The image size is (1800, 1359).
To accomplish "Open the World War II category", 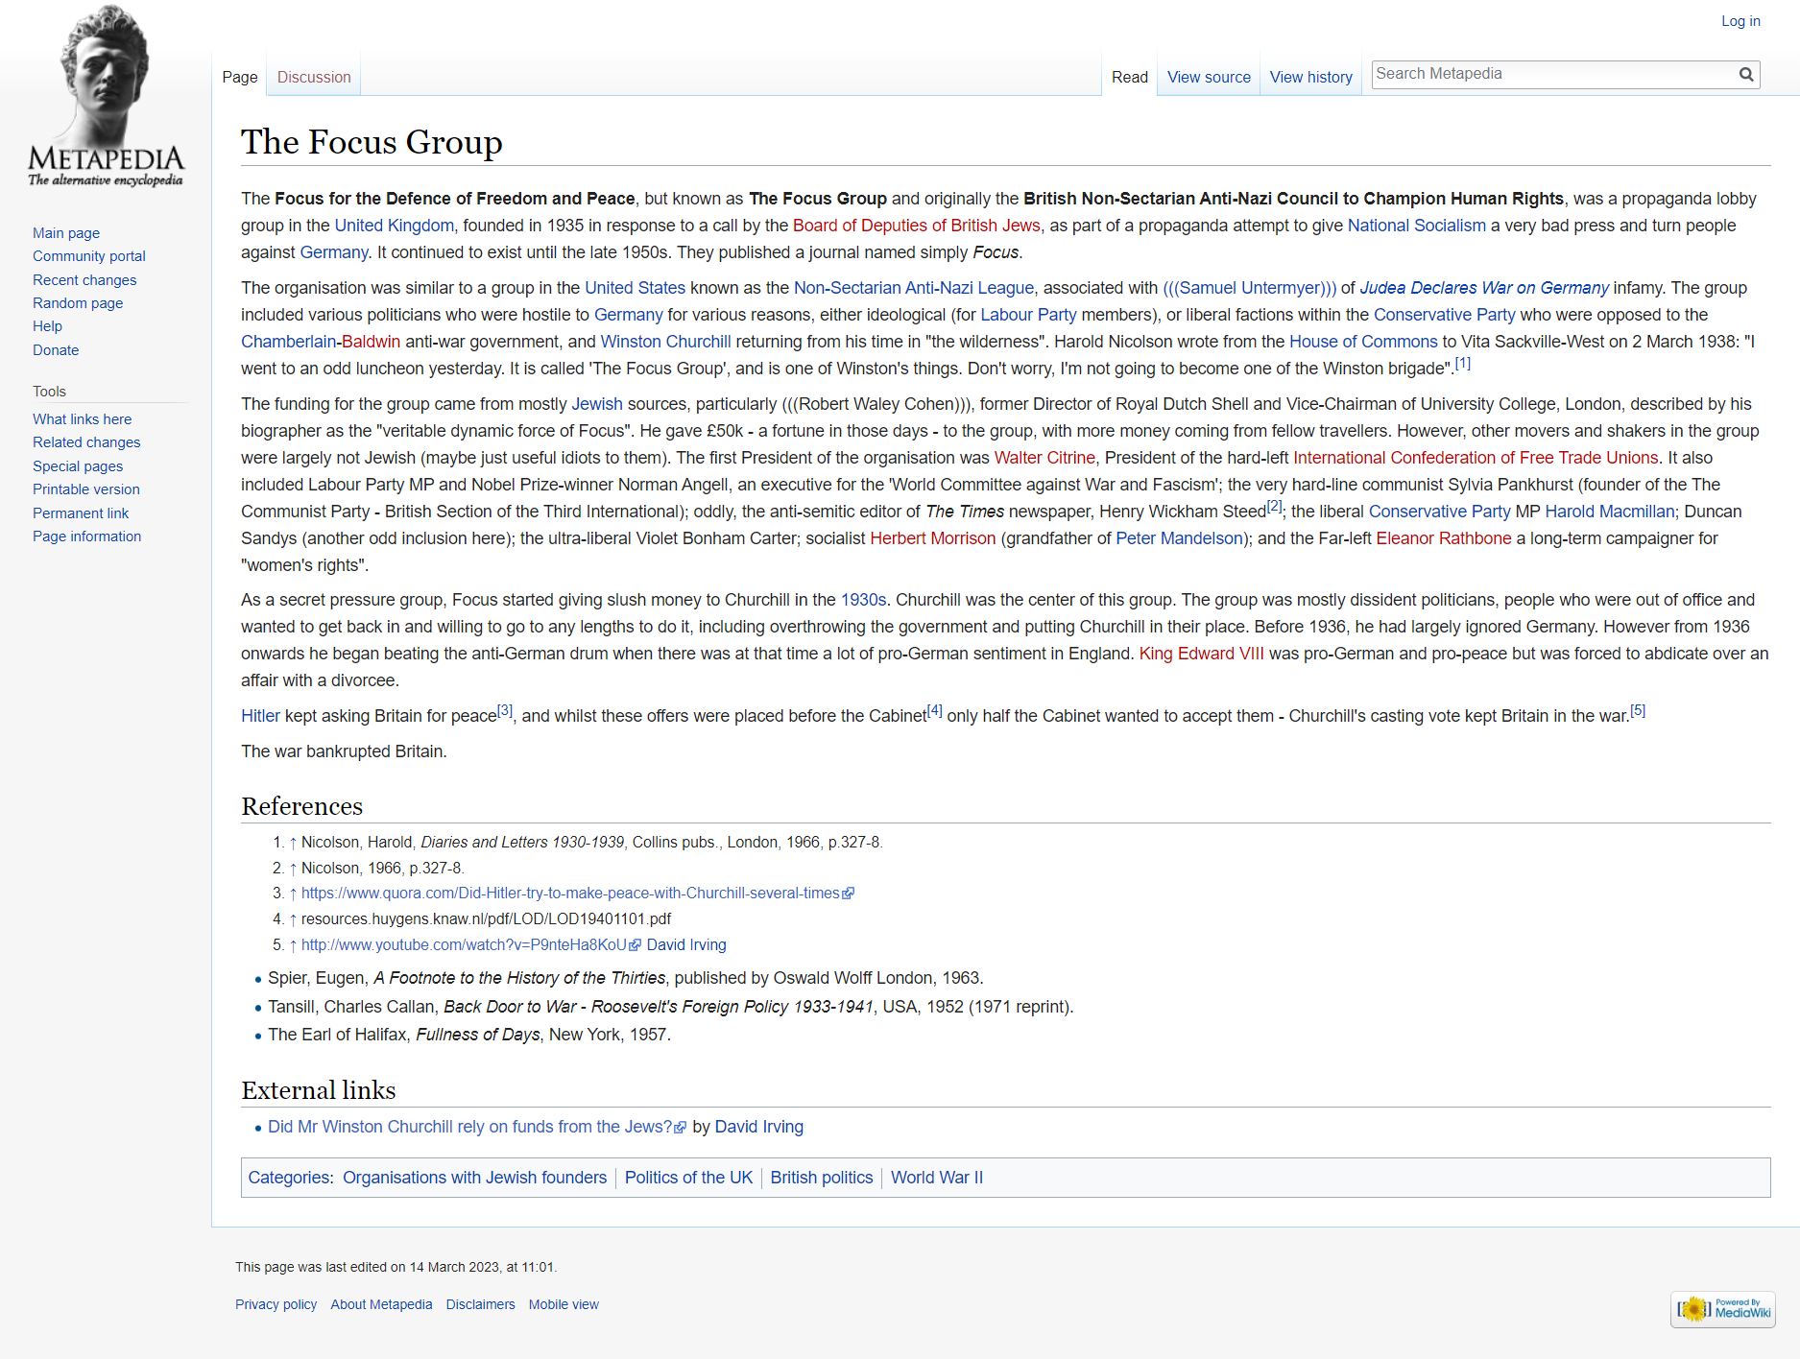I will click(936, 1178).
